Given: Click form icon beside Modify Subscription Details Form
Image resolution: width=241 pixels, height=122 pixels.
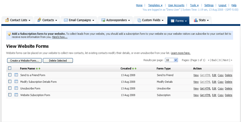Looking at the screenshot, I should [x=16, y=82].
